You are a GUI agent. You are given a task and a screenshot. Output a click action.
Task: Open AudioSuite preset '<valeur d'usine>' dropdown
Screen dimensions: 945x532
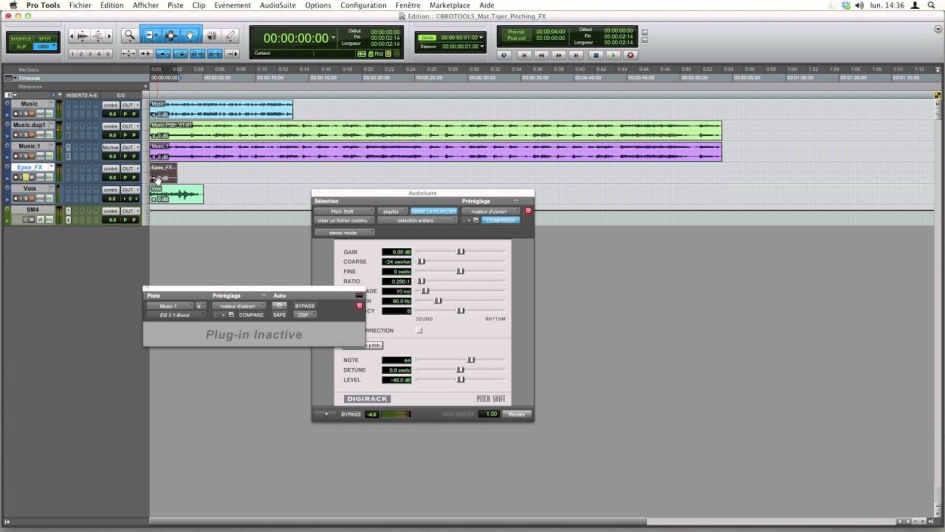coord(491,211)
